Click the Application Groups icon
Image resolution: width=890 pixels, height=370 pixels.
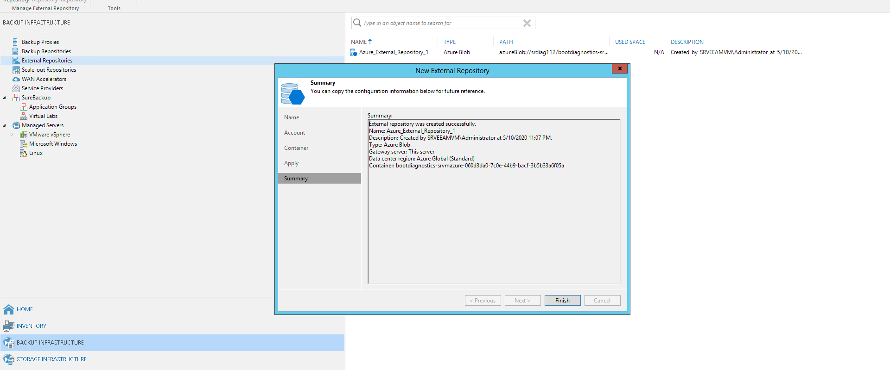pos(23,107)
